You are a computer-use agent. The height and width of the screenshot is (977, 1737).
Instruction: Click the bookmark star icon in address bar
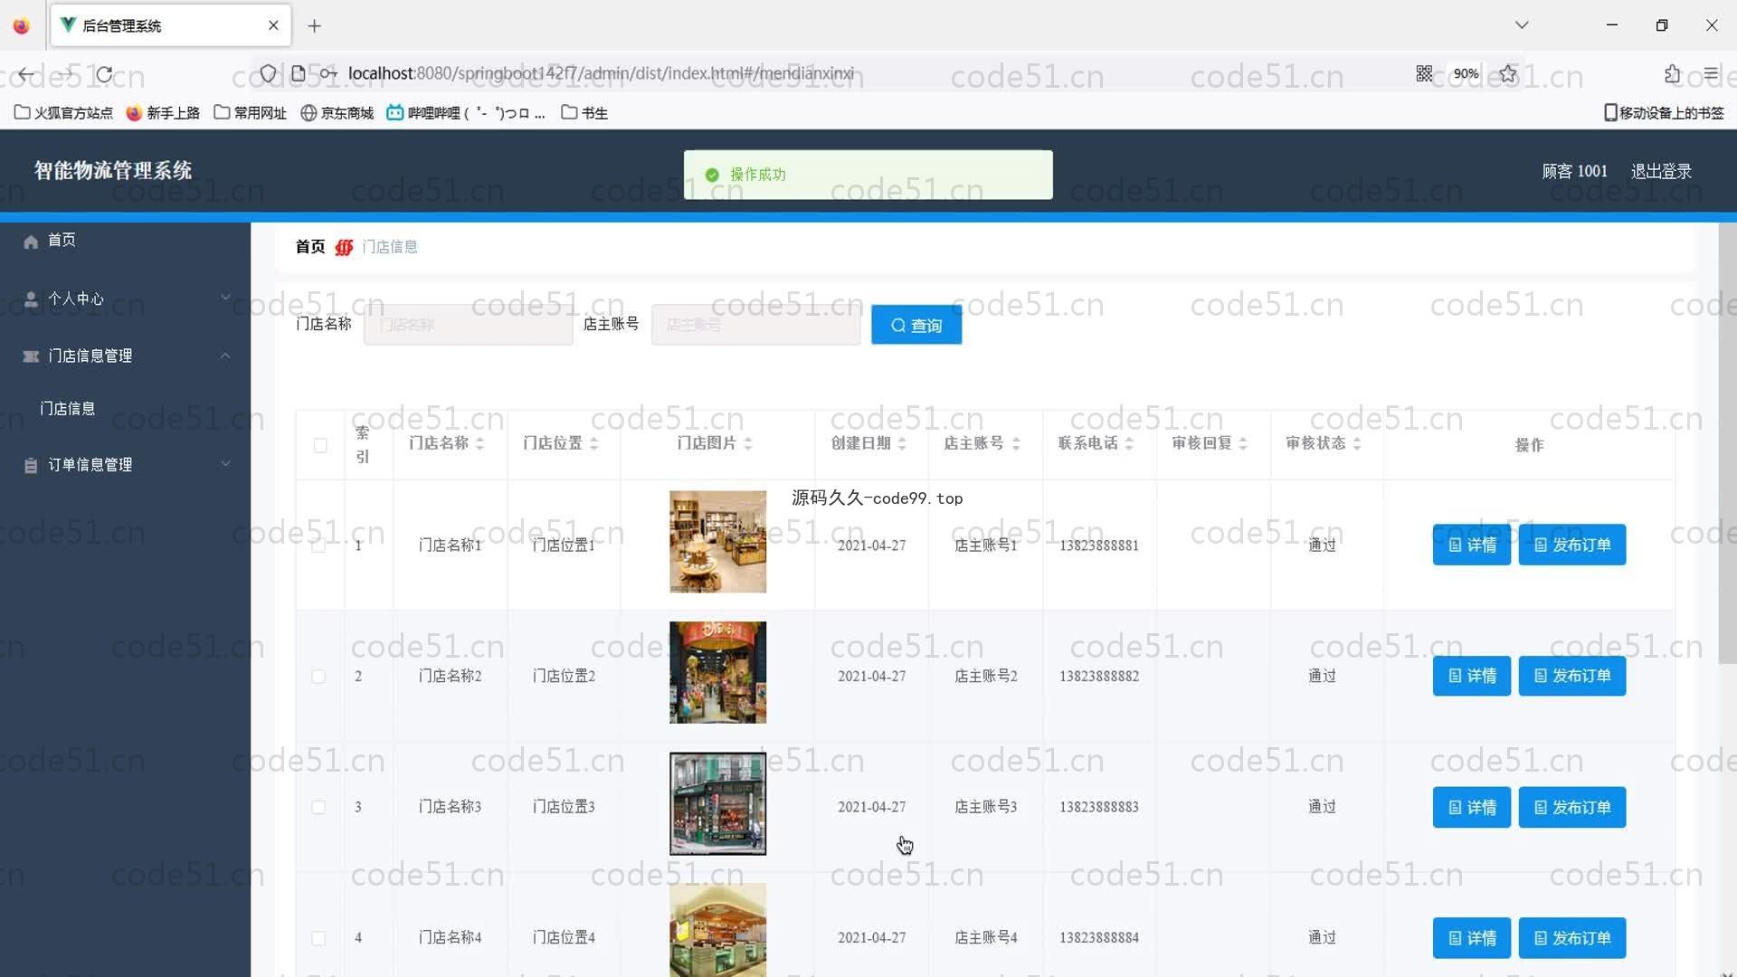click(1507, 74)
